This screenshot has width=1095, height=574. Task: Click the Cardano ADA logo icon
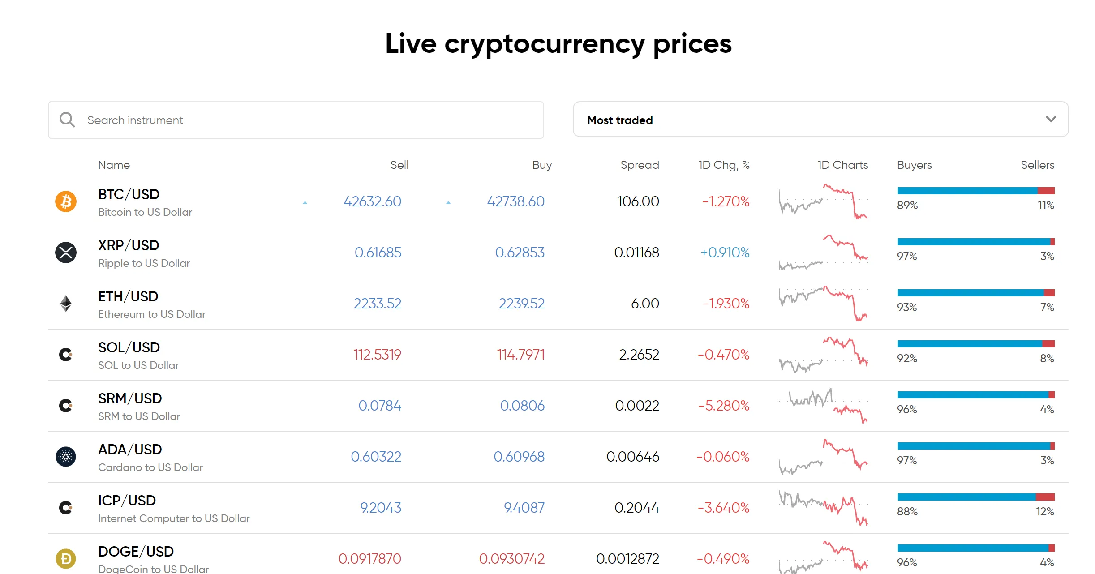coord(66,457)
